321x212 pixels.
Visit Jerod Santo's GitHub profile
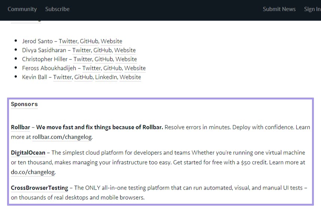point(89,41)
